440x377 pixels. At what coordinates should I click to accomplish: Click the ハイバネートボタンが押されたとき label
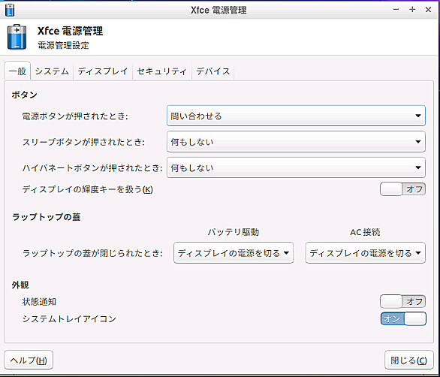pyautogui.click(x=92, y=167)
